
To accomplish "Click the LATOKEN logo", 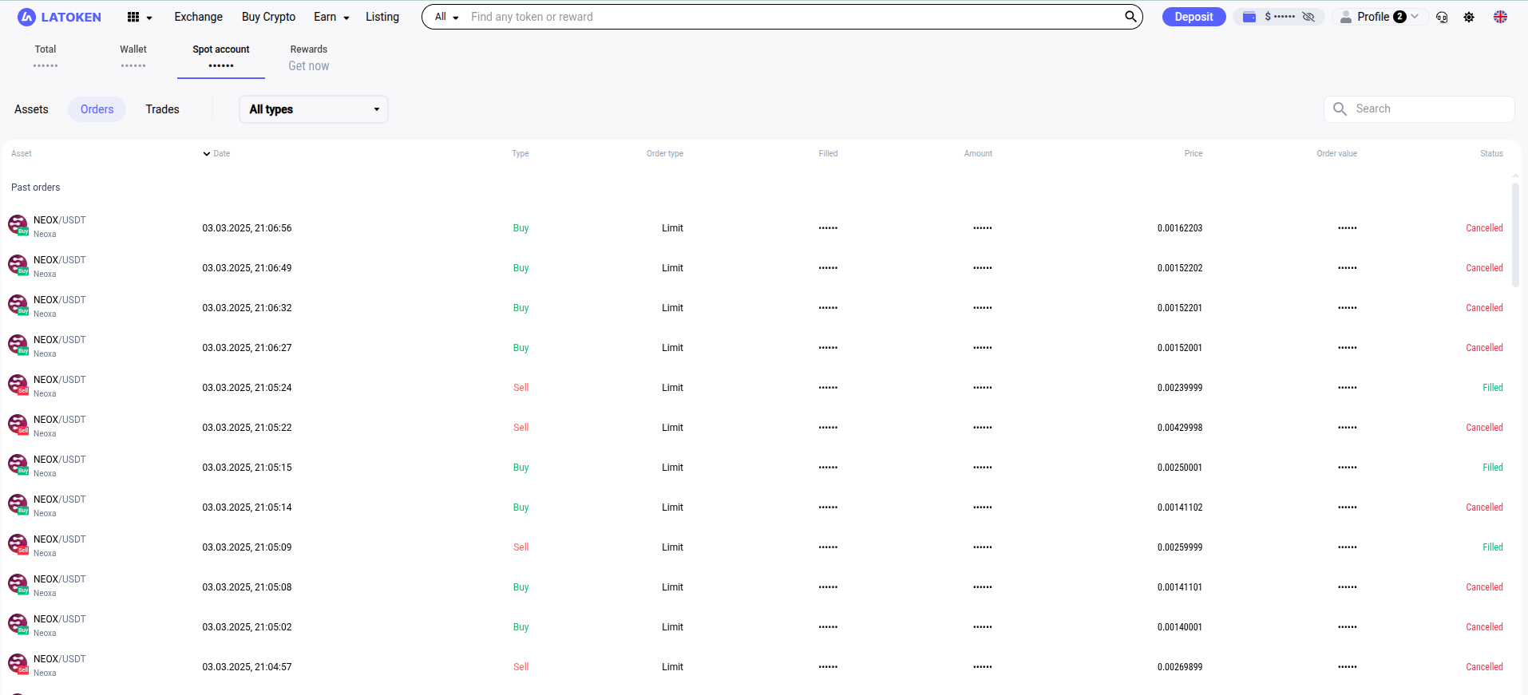I will tap(59, 17).
